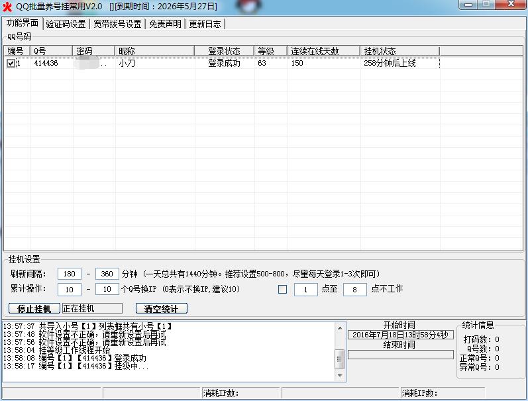Screen dimensions: 528x401
Task: Switch to the 功能界面 tab
Action: click(23, 23)
